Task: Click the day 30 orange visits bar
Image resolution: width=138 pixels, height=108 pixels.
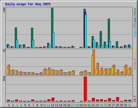Action: click(x=126, y=70)
